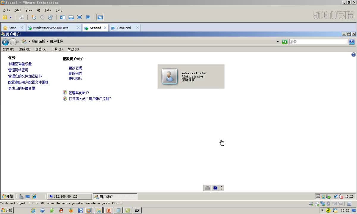Open the VMware Help menu

tap(59, 10)
